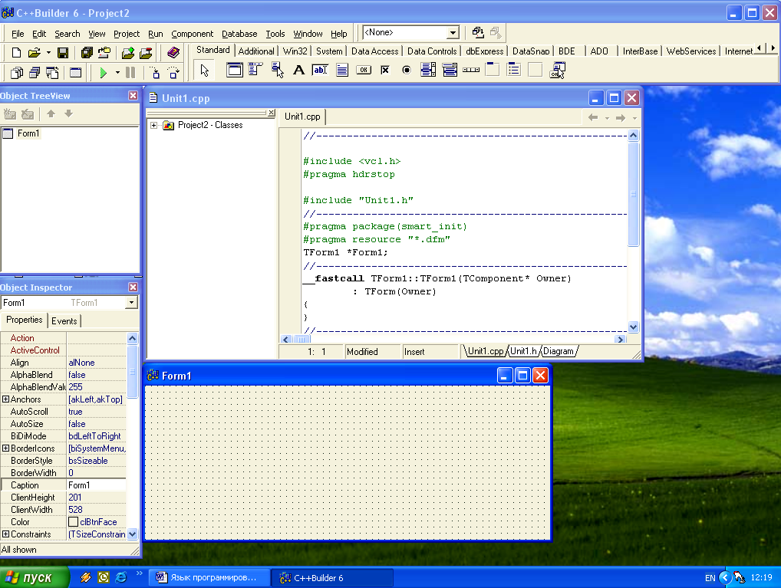Click the View Unit toolbar icon
The width and height of the screenshot is (781, 588).
coord(16,73)
